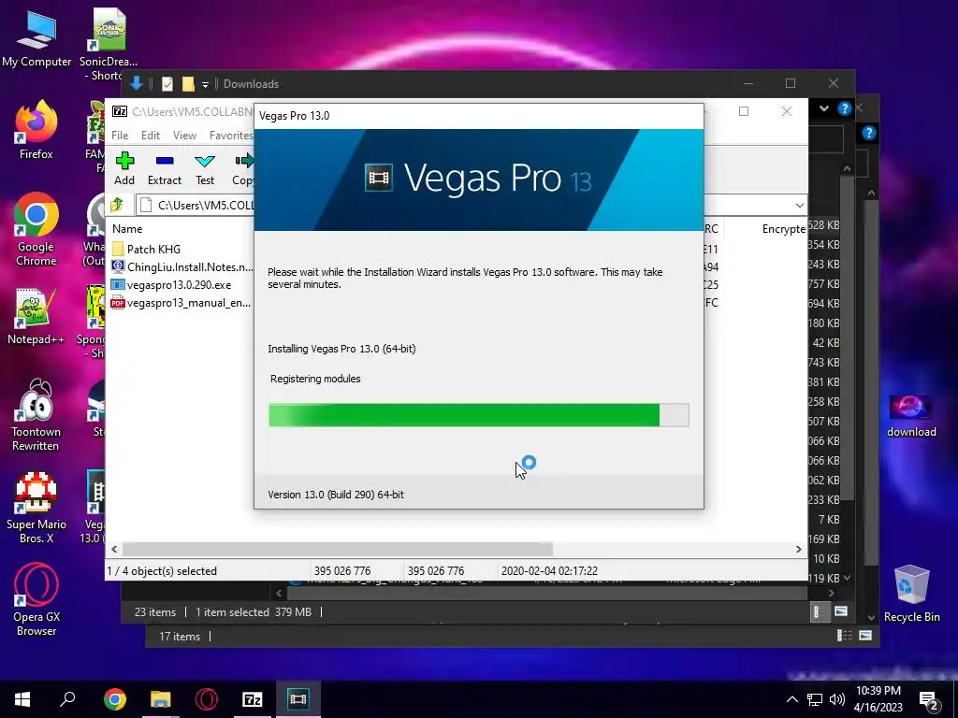
Task: Open the download image file on desktop
Action: point(911,416)
